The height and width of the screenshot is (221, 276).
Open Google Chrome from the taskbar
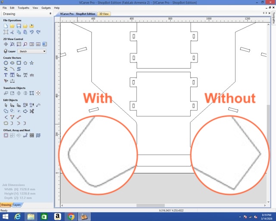tap(71, 217)
